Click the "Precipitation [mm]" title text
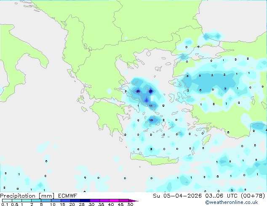Viewport: 267px width, 206px height. 27,196
